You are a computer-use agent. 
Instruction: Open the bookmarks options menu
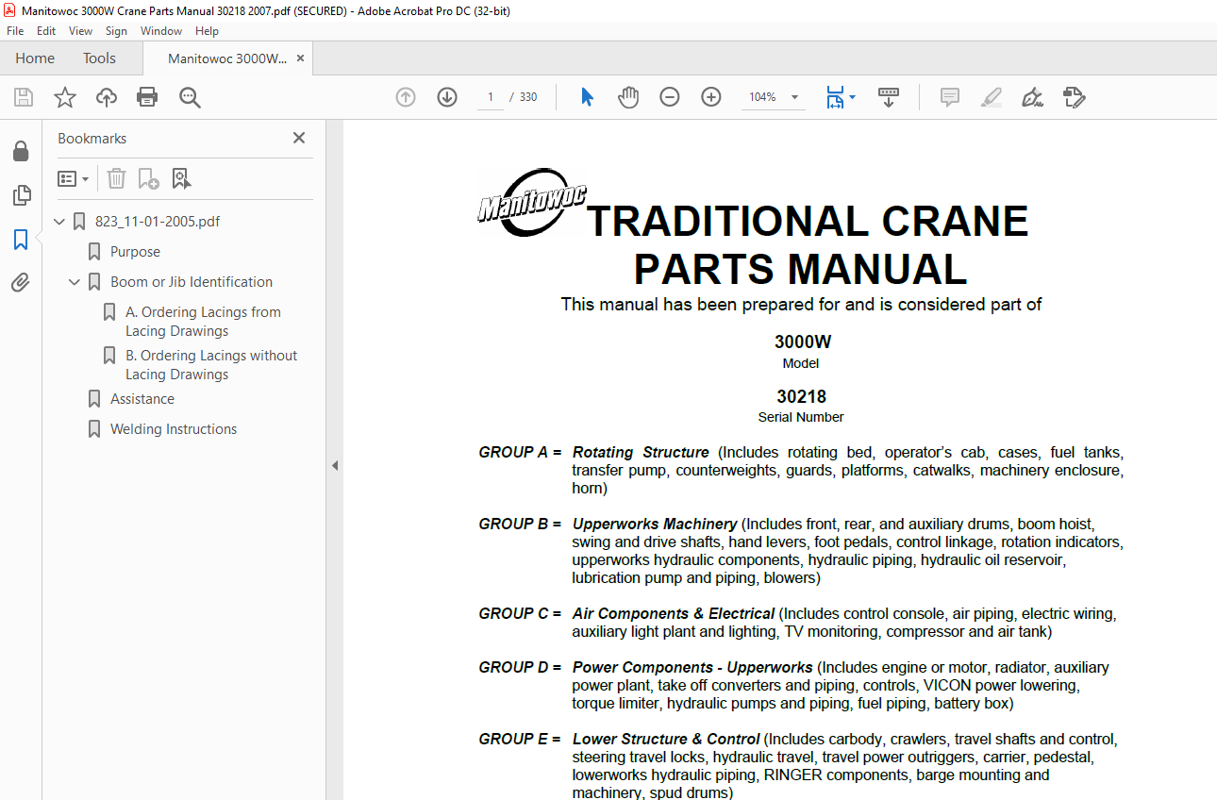tap(74, 178)
